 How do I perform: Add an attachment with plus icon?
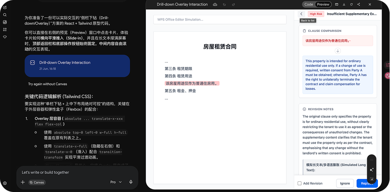(x=23, y=182)
